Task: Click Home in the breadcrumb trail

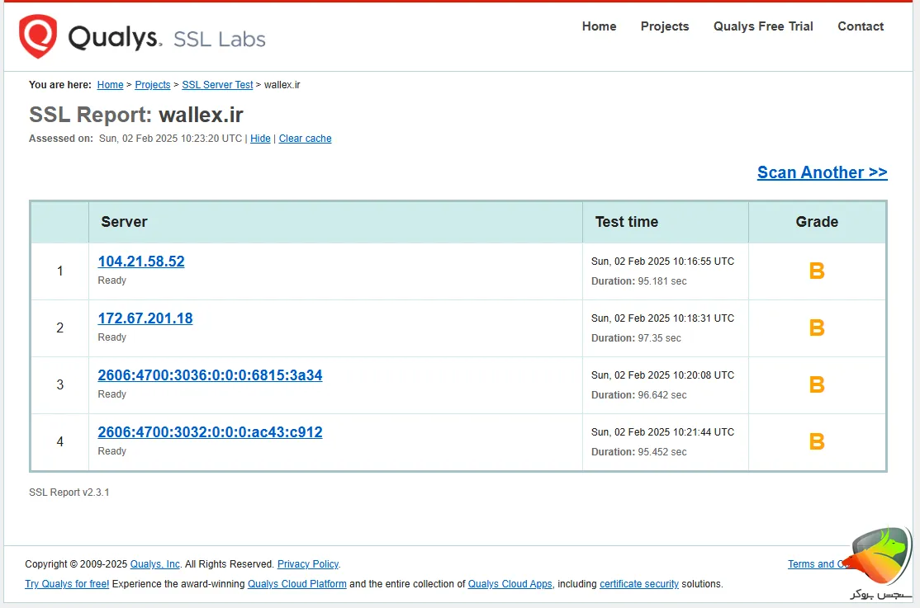Action: pyautogui.click(x=110, y=84)
